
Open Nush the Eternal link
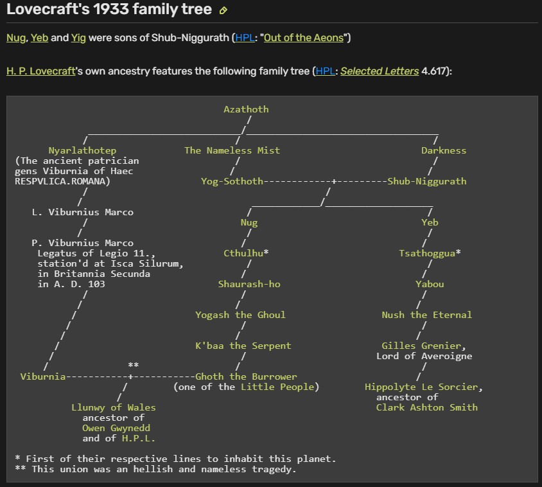pyautogui.click(x=426, y=315)
